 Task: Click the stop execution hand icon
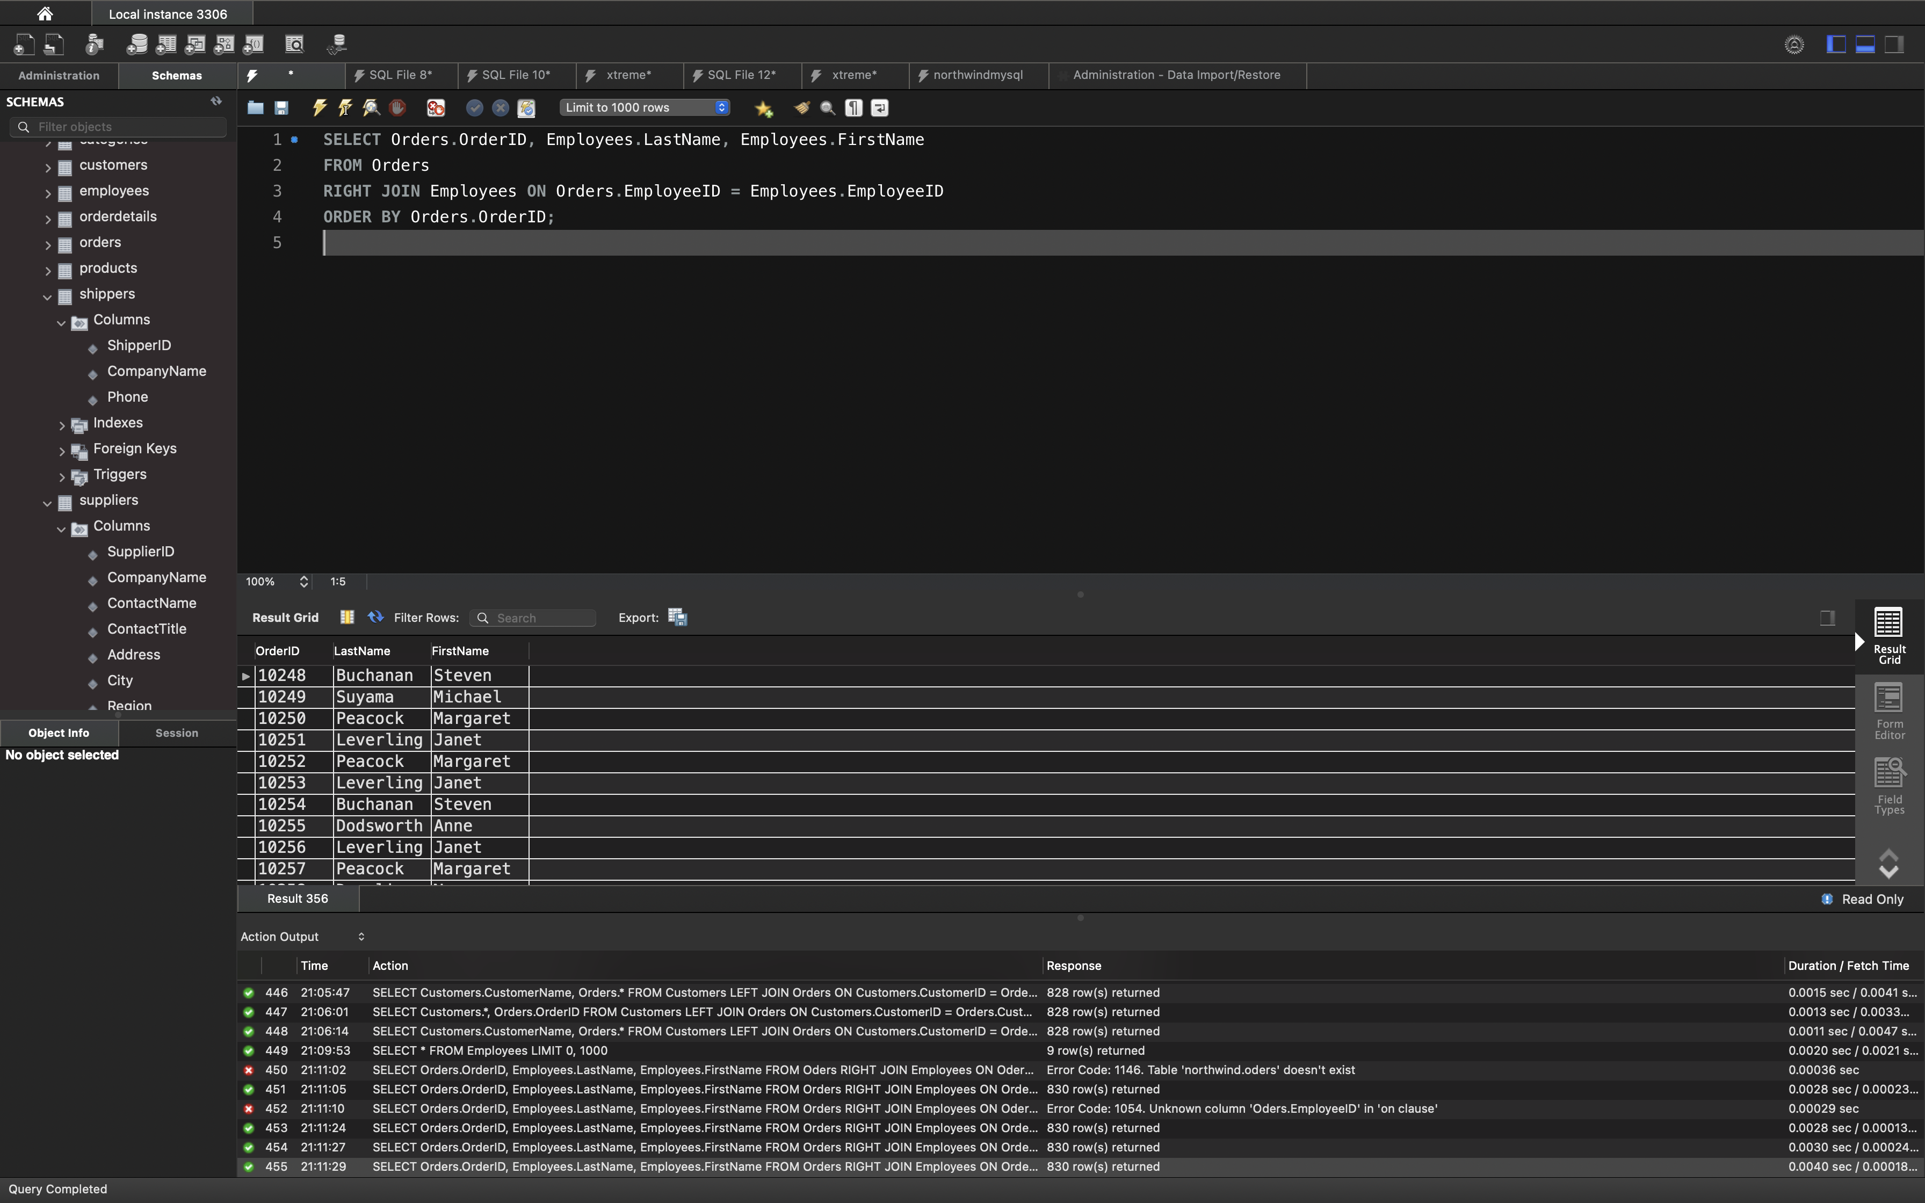(x=397, y=107)
